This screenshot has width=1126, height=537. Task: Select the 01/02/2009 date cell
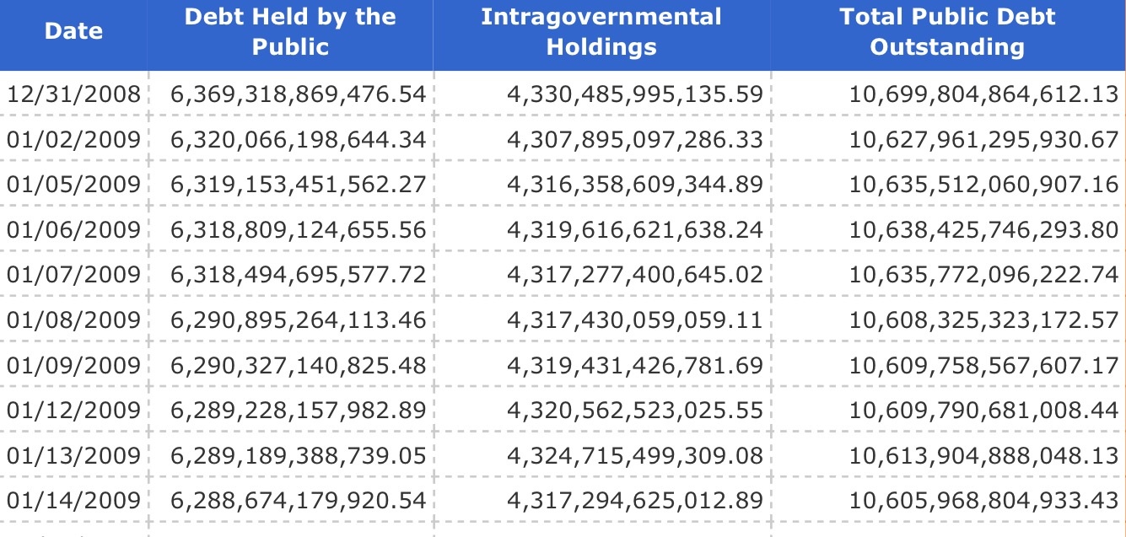click(x=74, y=139)
